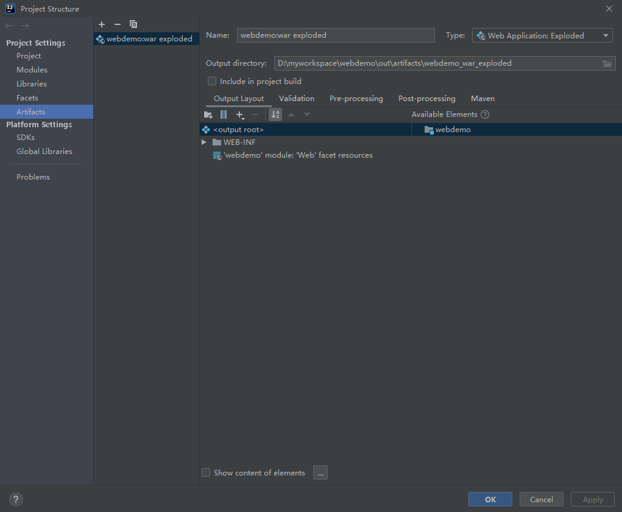Image resolution: width=622 pixels, height=512 pixels.
Task: Open Add Copy Of dropdown plus
Action: 240,115
